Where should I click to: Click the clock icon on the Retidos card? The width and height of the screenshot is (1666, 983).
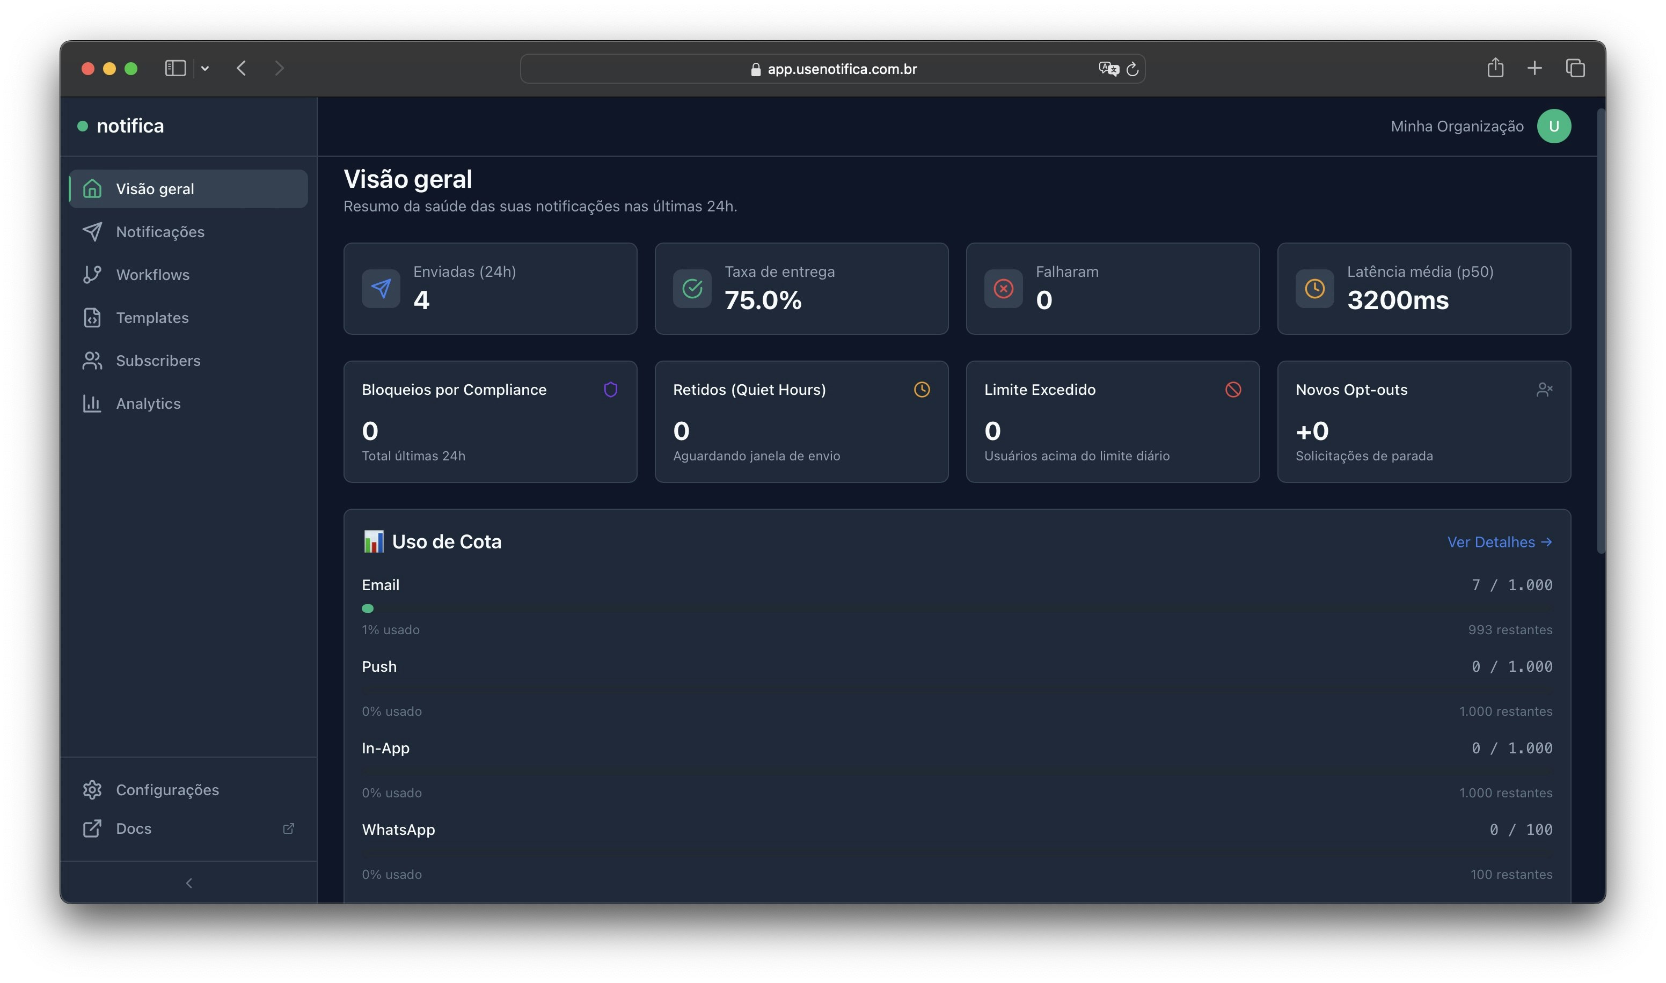[922, 390]
